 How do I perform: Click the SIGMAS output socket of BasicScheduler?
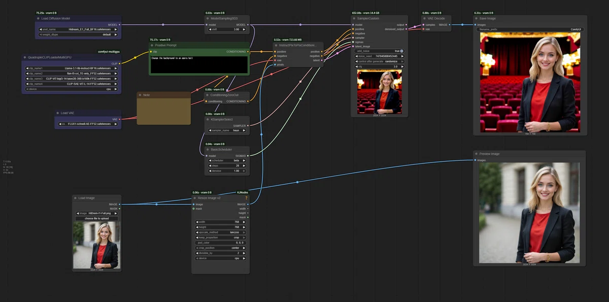[x=248, y=156]
